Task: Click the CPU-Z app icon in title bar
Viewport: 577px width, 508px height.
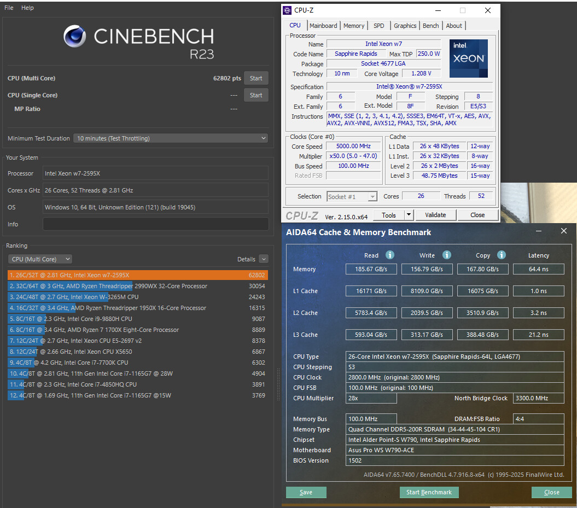Action: 287,10
